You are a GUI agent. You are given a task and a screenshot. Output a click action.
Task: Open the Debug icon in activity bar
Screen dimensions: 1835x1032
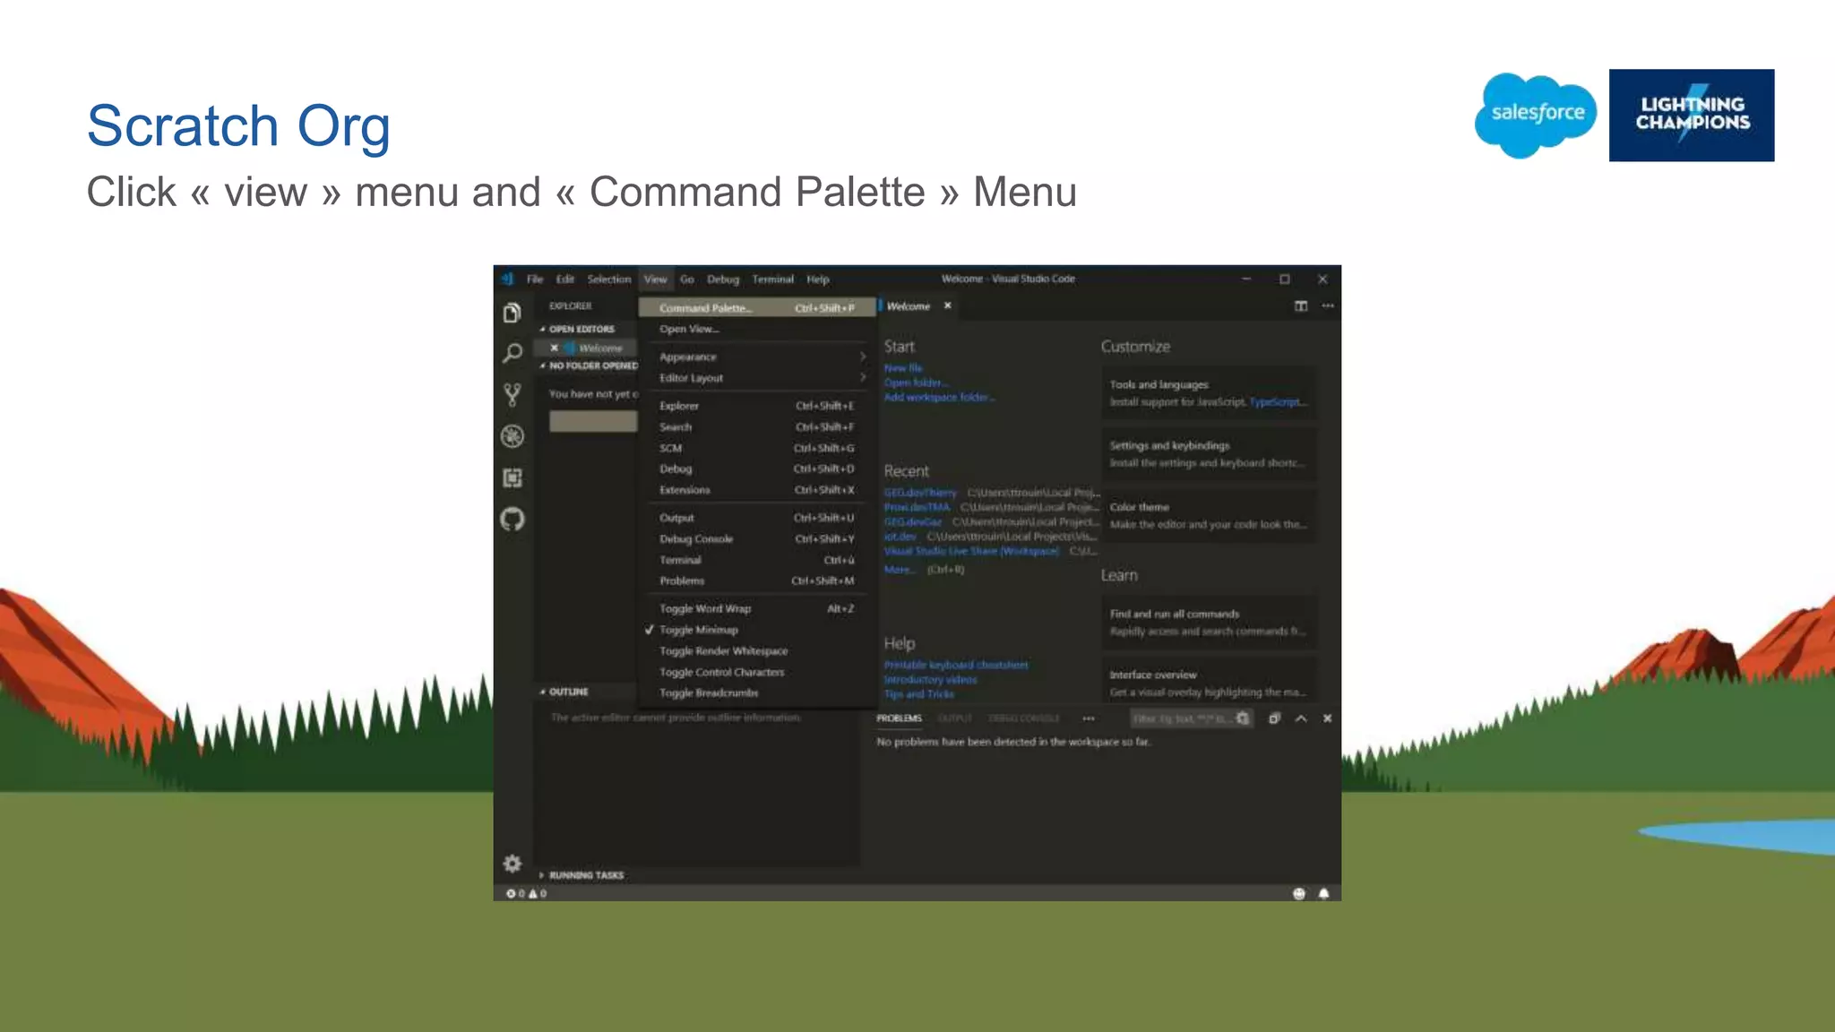tap(512, 436)
